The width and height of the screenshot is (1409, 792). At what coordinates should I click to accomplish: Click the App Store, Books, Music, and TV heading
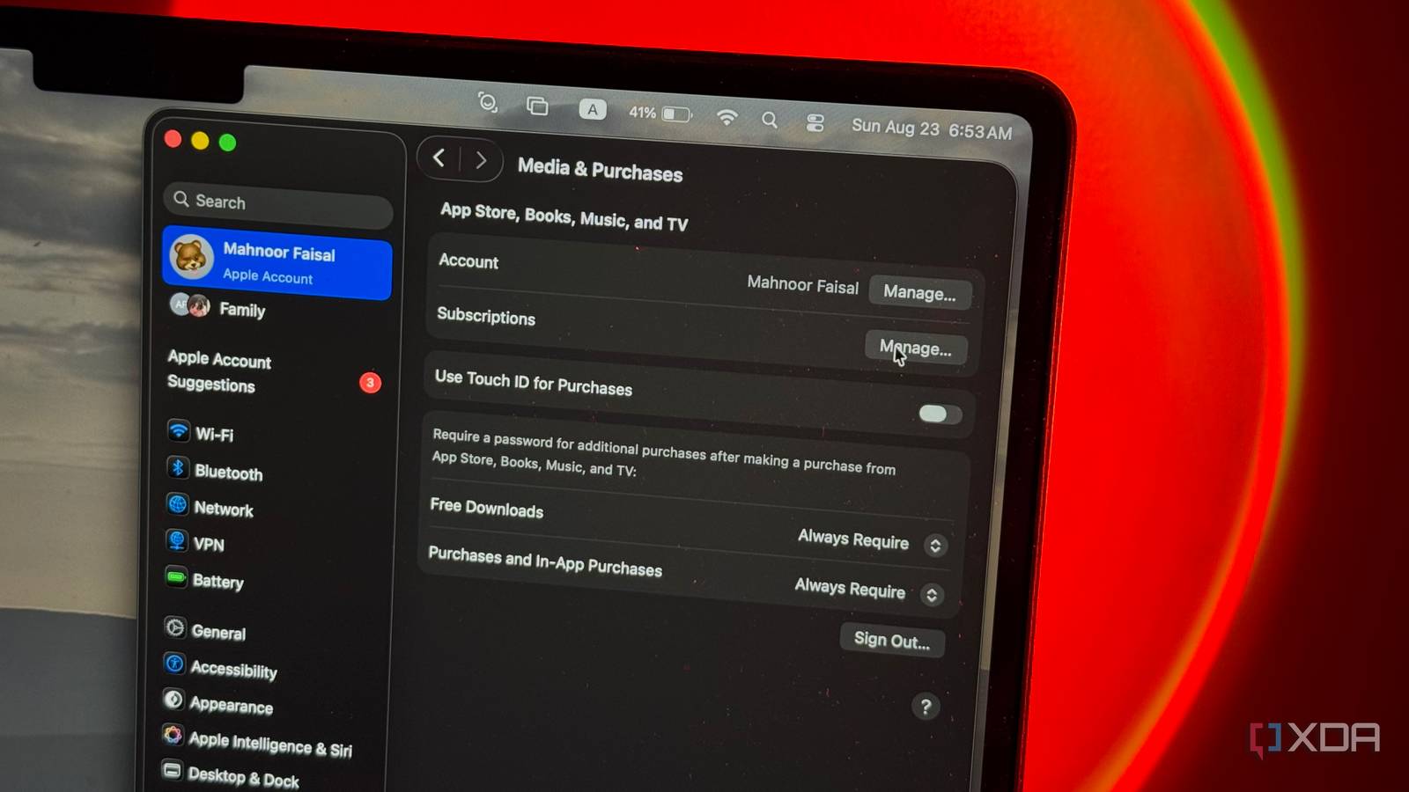tap(564, 216)
